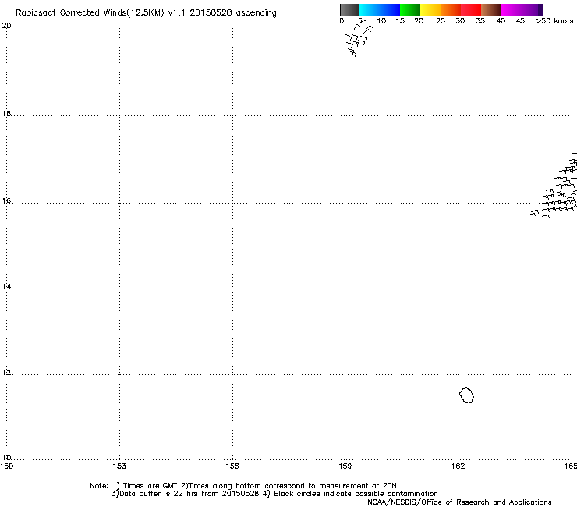Click the cyan segment of the color scale
577x507 pixels.
point(370,9)
